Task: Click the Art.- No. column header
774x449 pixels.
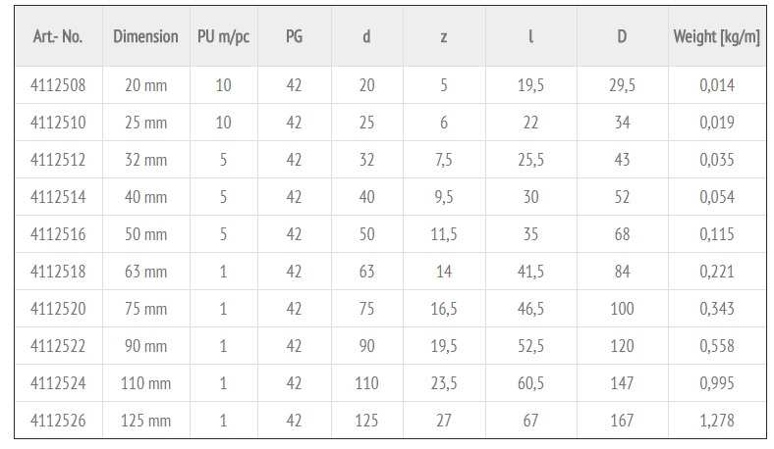Action: (58, 36)
